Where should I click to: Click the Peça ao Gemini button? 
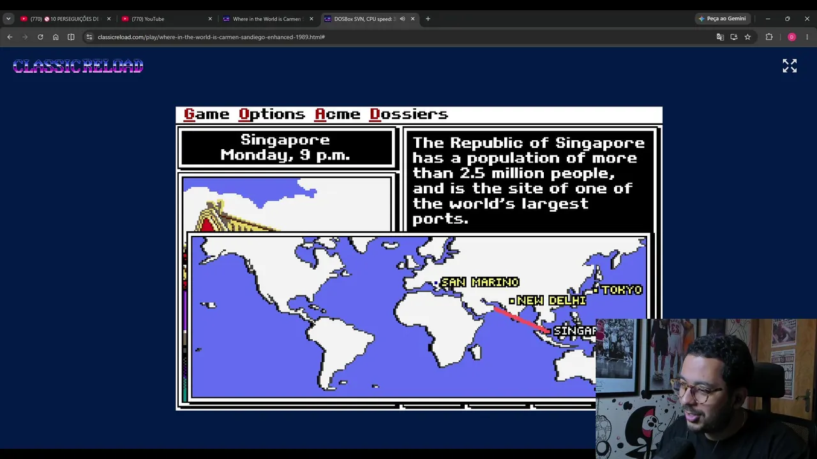tap(723, 18)
